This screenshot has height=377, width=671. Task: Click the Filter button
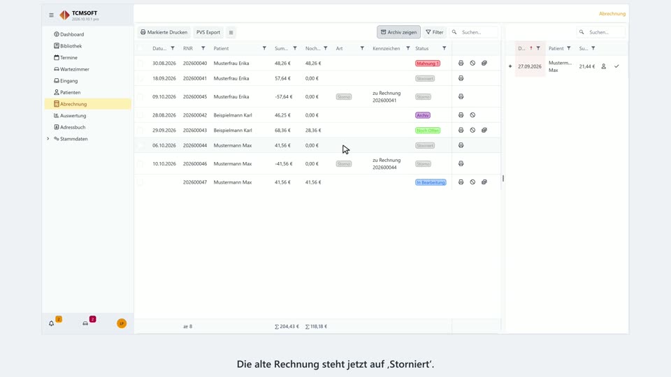click(434, 32)
